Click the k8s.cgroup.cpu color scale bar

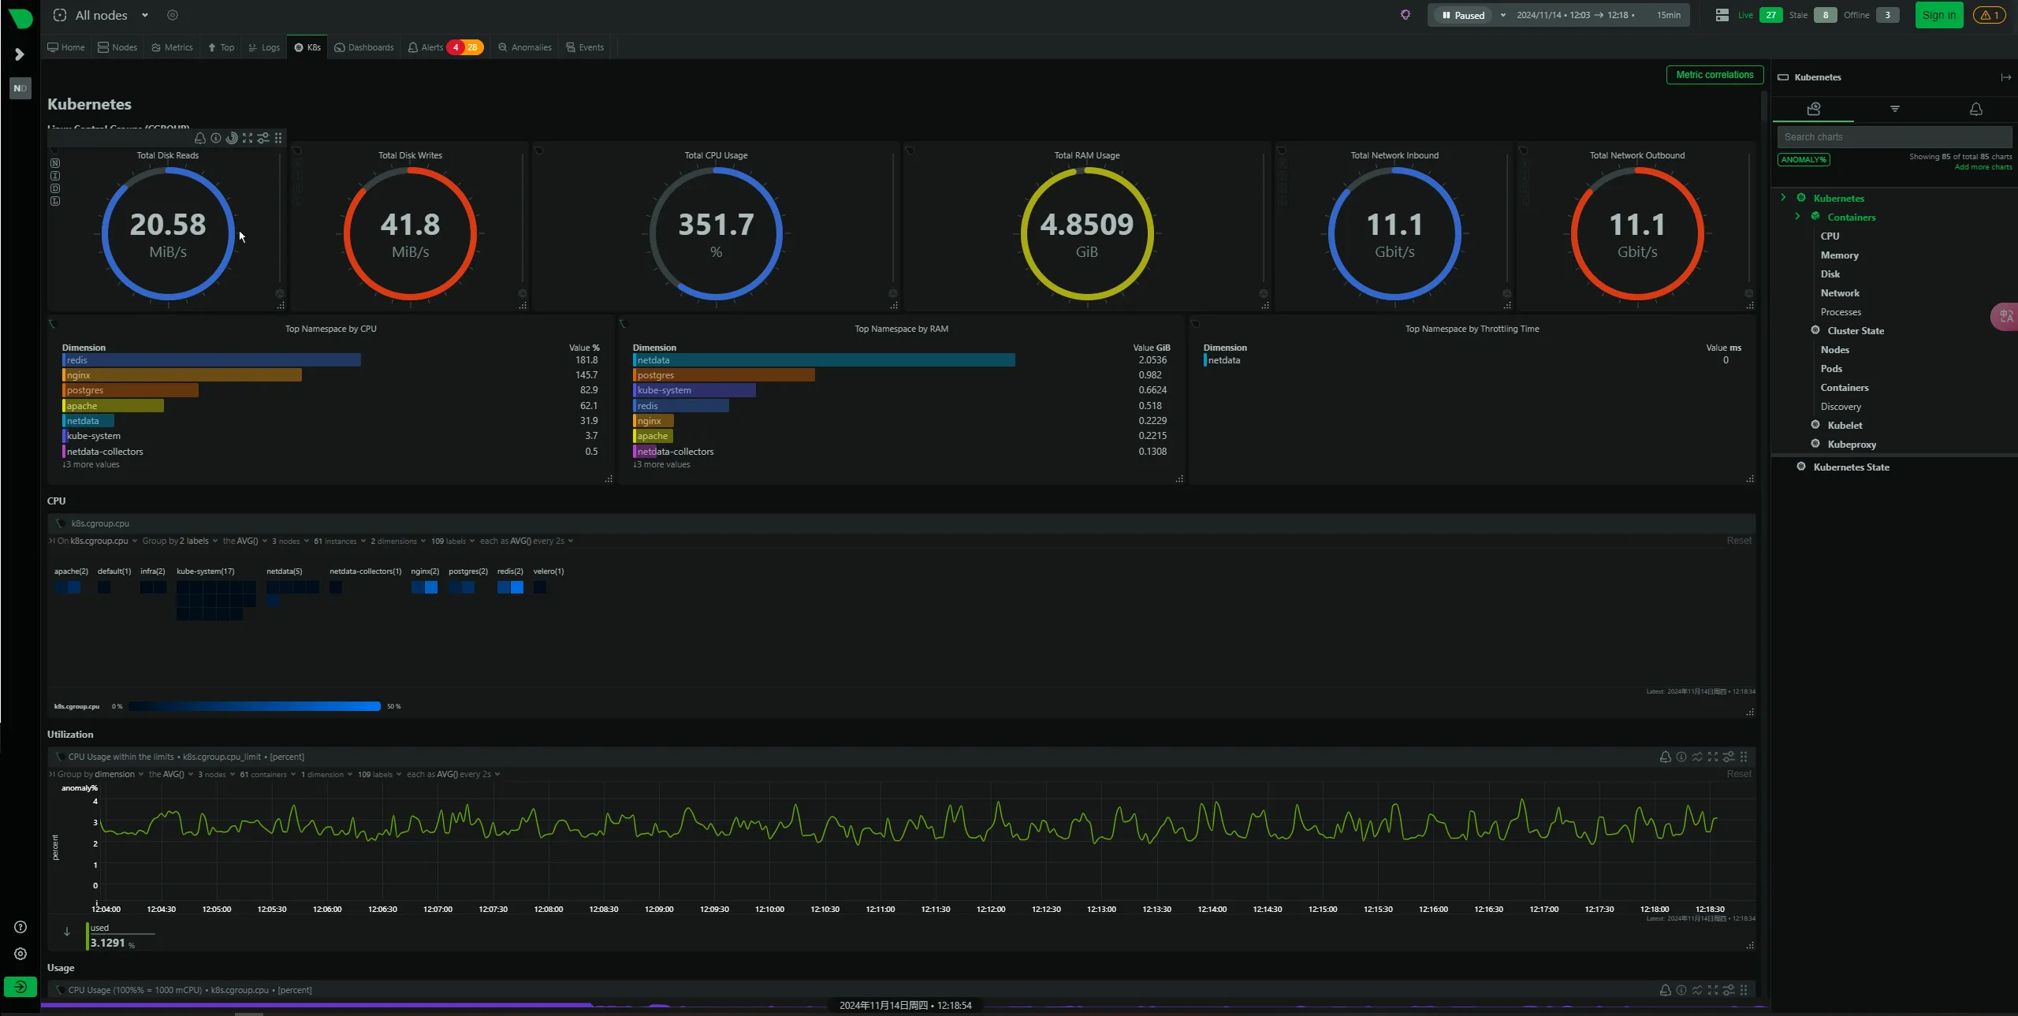pos(254,706)
